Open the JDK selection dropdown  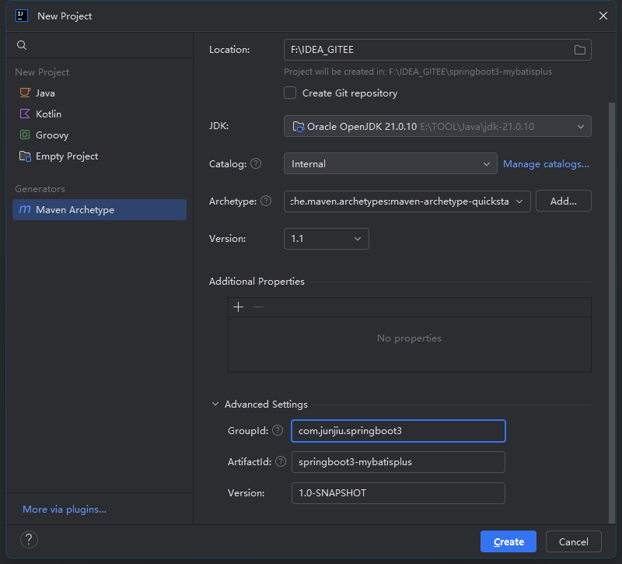click(438, 126)
